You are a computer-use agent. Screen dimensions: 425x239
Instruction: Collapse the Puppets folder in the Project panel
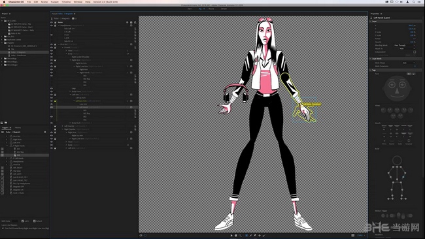[x=2, y=42]
